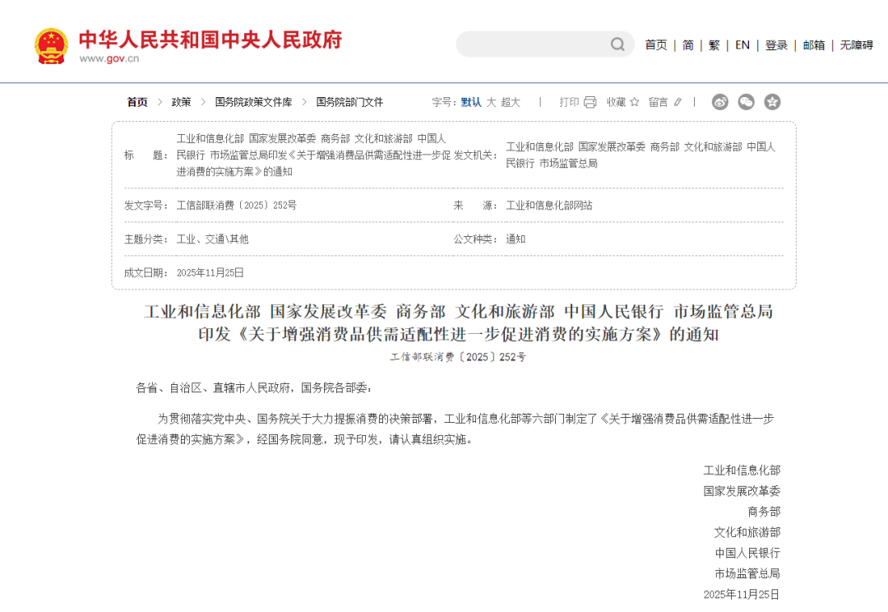Click signature line 商务部

coord(764,511)
